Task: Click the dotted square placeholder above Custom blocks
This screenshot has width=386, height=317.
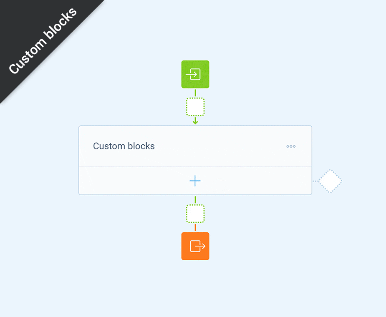Action: point(195,107)
